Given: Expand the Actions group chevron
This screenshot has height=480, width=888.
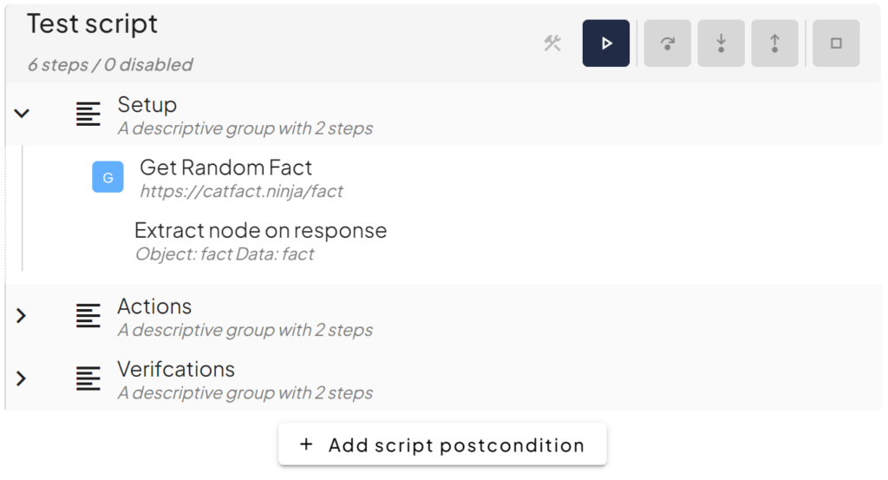Looking at the screenshot, I should pyautogui.click(x=23, y=315).
